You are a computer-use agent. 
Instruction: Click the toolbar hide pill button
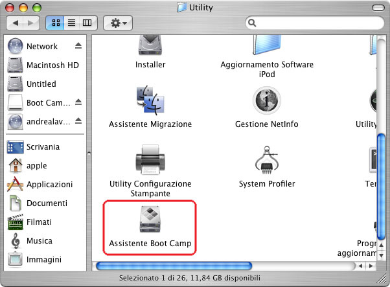point(378,8)
